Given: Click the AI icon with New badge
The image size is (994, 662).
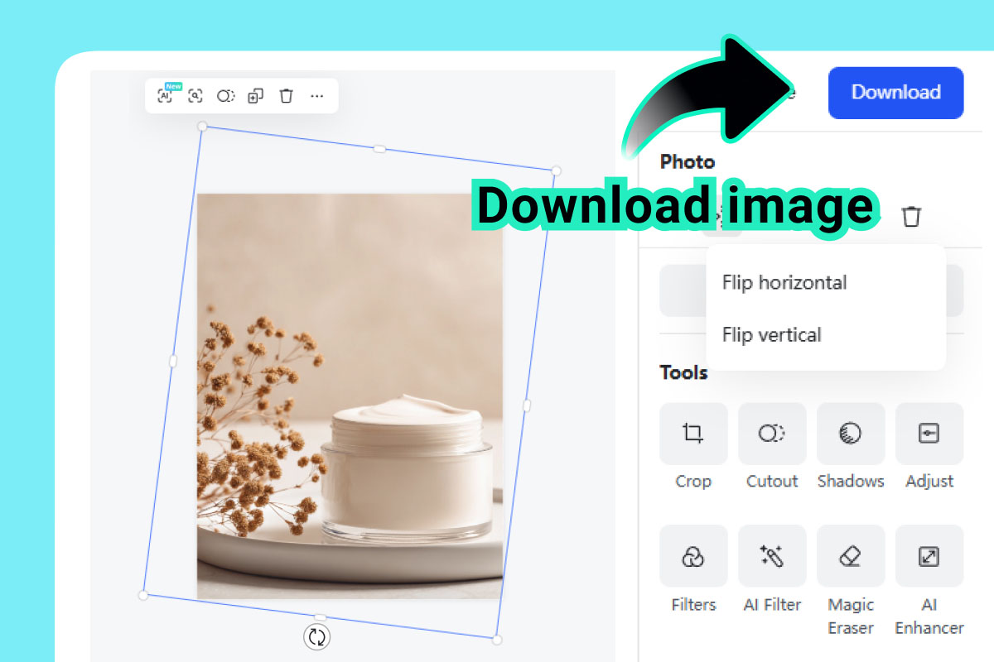Looking at the screenshot, I should (166, 96).
